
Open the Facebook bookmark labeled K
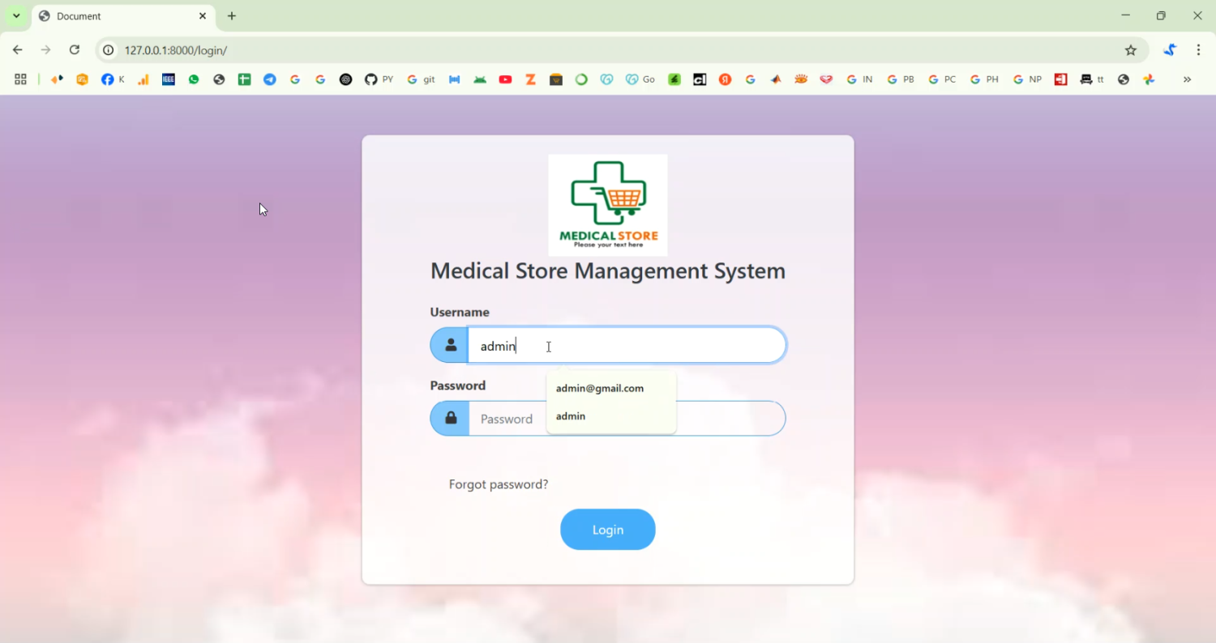pos(113,79)
